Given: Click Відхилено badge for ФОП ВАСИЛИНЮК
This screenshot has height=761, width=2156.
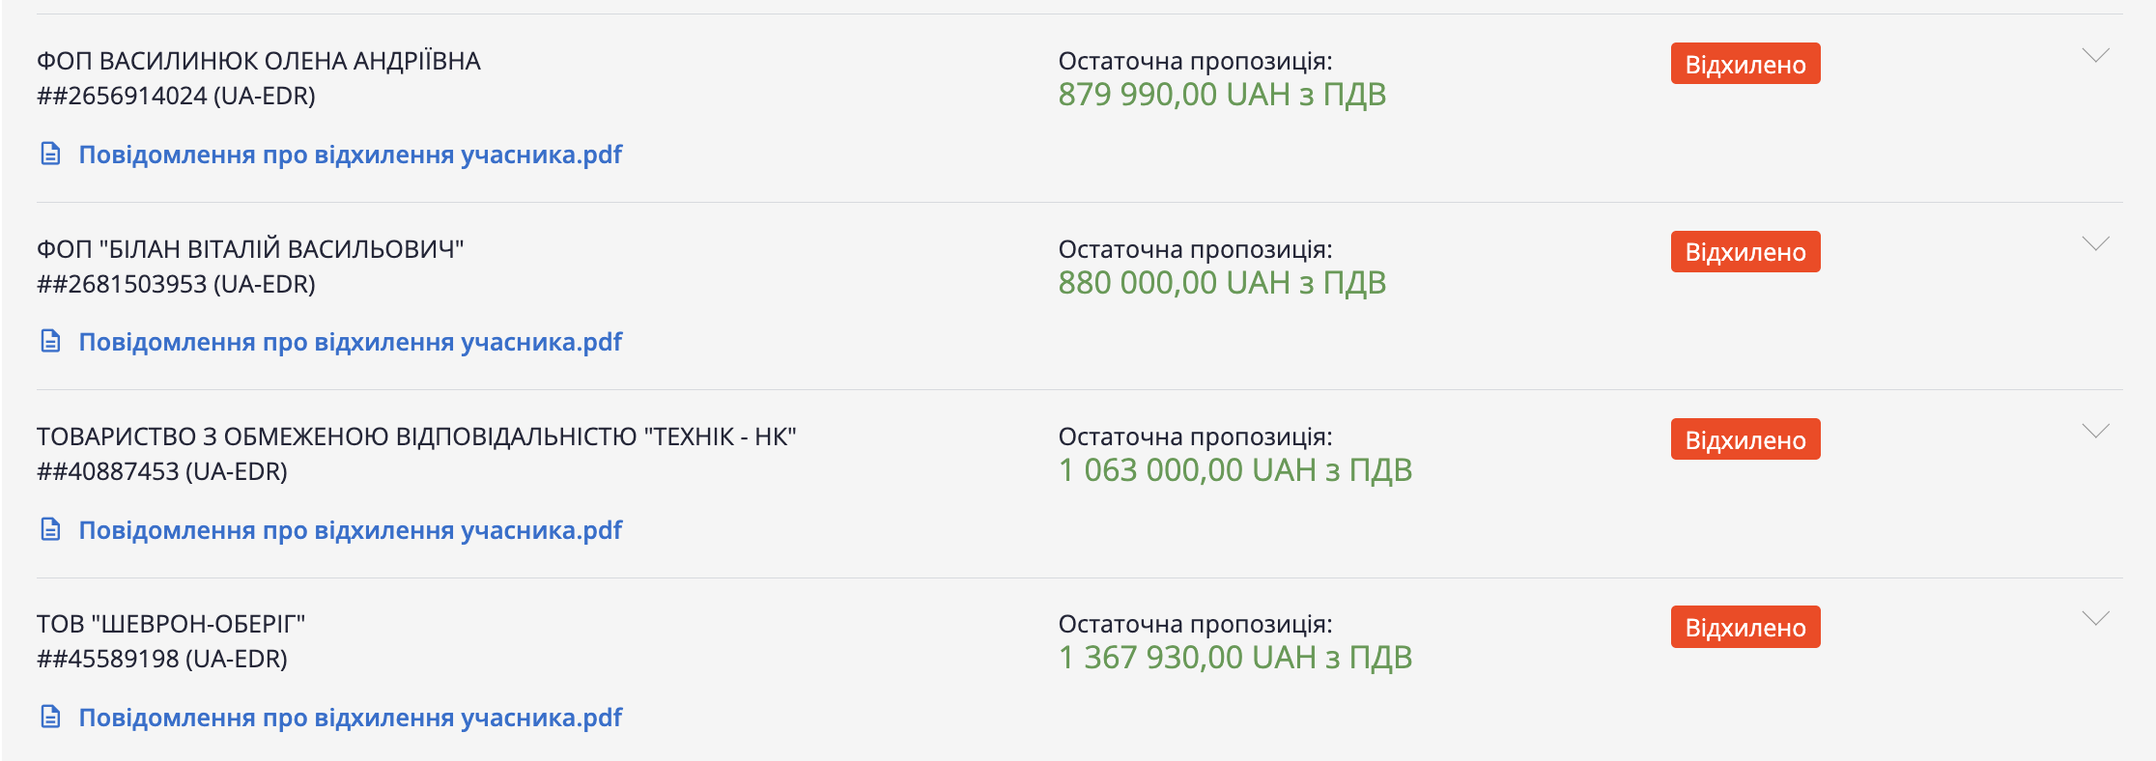Looking at the screenshot, I should point(1745,64).
